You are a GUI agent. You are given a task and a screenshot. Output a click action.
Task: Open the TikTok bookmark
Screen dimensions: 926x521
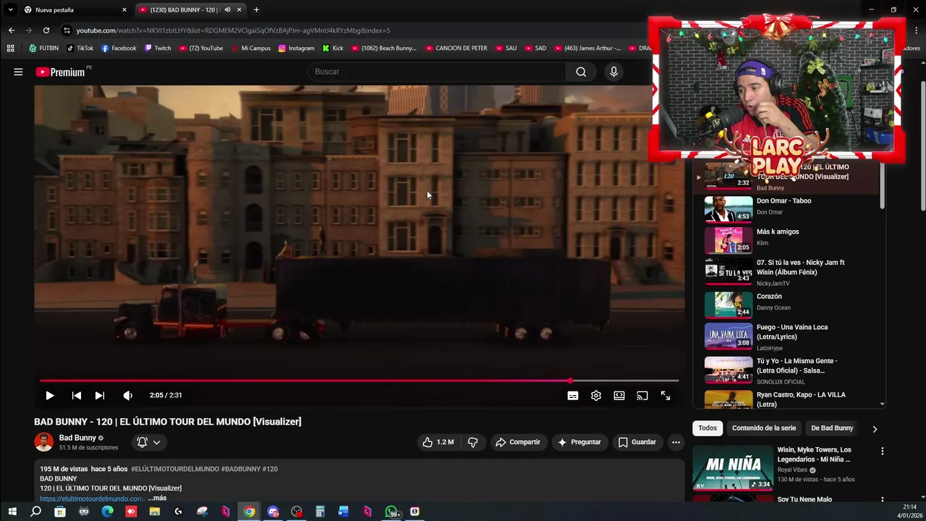coord(80,48)
